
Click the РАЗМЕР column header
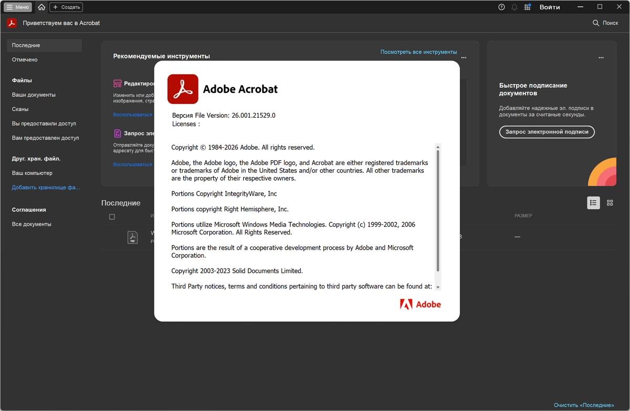(523, 216)
